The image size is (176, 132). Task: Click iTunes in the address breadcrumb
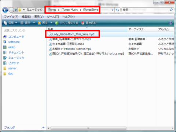[x=52, y=10]
